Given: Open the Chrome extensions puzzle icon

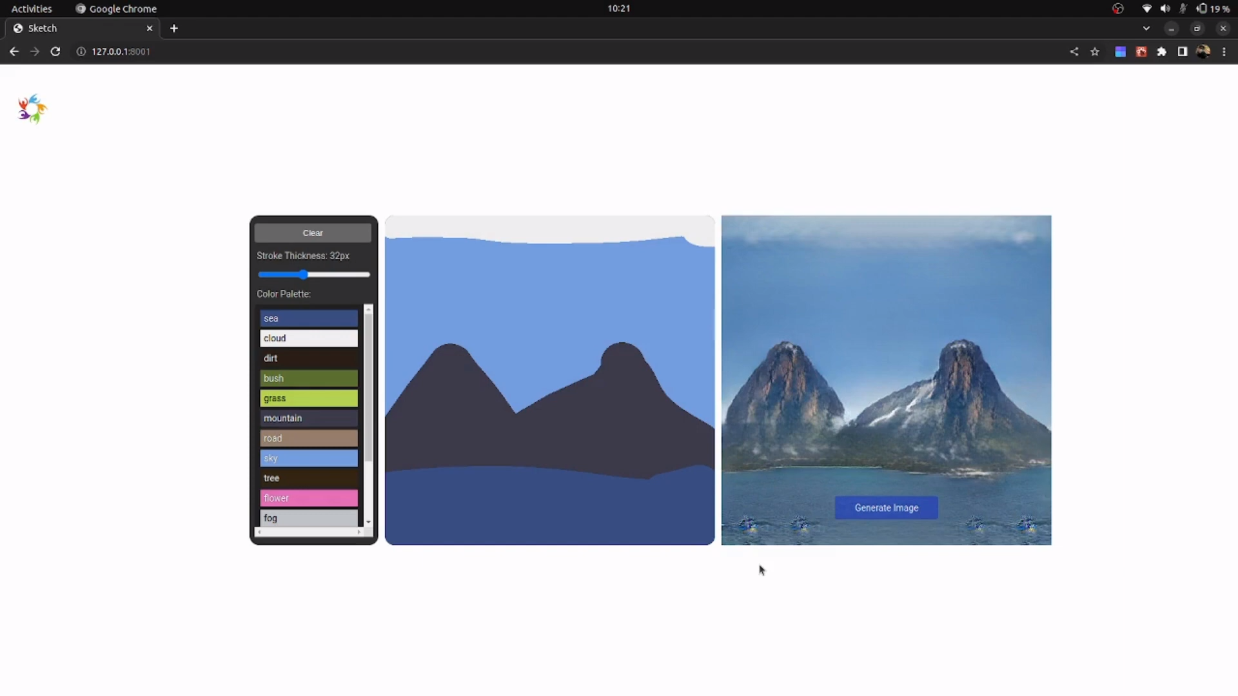Looking at the screenshot, I should [1162, 52].
